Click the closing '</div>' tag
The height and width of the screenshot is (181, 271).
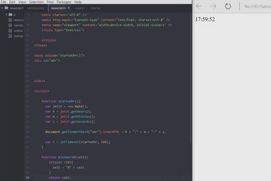coord(40,81)
